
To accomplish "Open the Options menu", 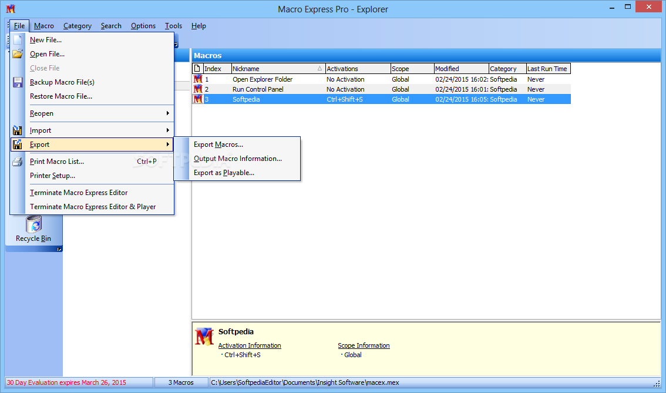I will pos(143,26).
